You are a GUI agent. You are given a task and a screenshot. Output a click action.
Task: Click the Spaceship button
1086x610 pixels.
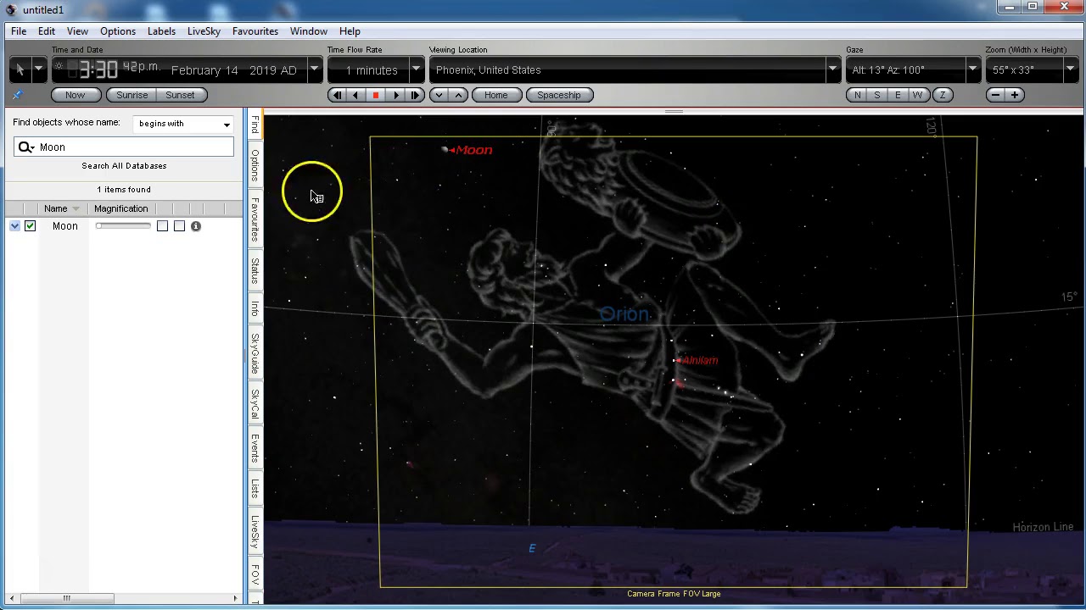tap(559, 95)
